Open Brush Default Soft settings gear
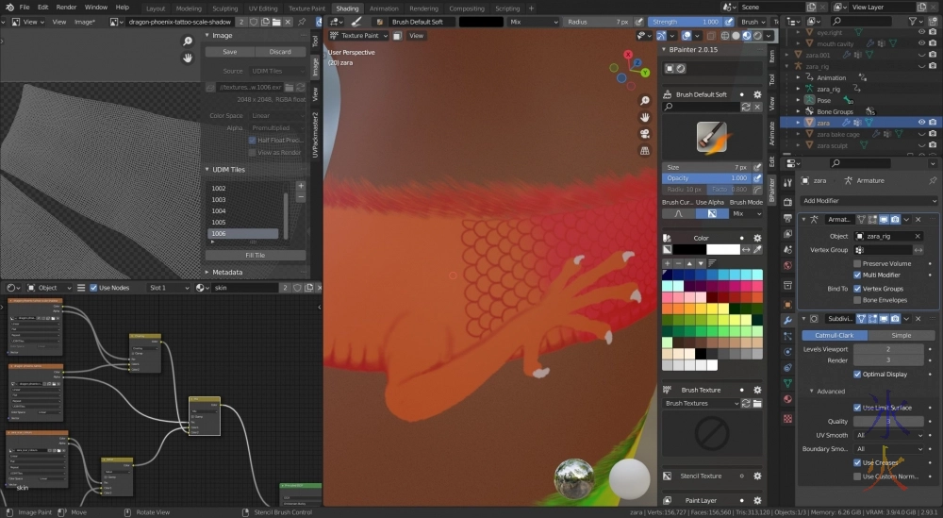This screenshot has height=518, width=943. coord(757,94)
